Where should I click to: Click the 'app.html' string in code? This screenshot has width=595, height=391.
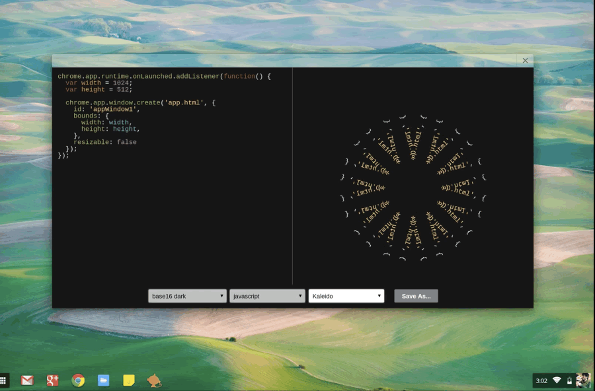(184, 103)
